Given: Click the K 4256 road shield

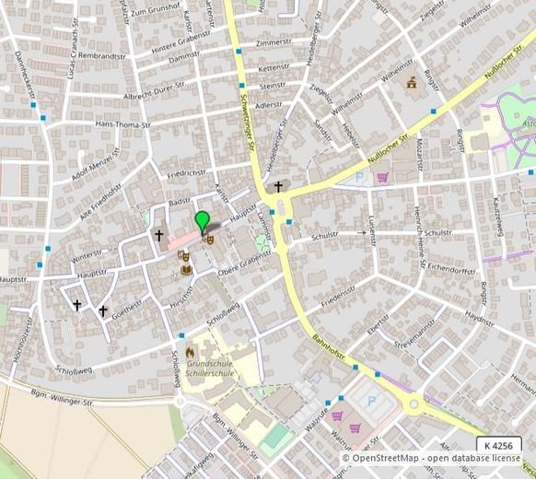Looking at the screenshot, I should pyautogui.click(x=499, y=446).
